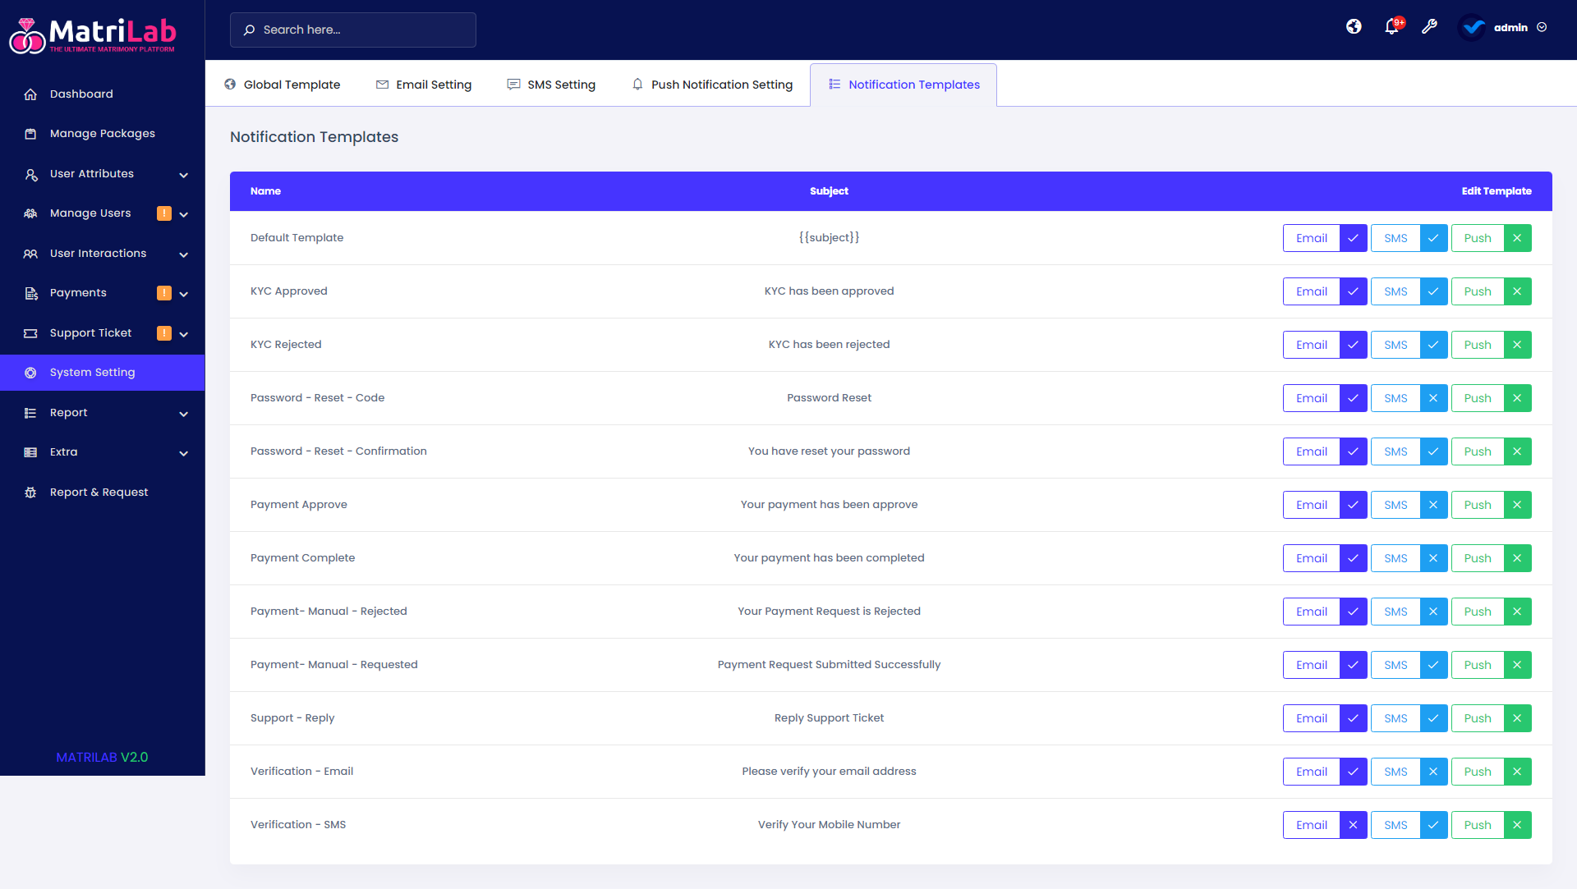Open the admin profile dropdown
Viewport: 1577px width, 889px height.
click(1510, 27)
